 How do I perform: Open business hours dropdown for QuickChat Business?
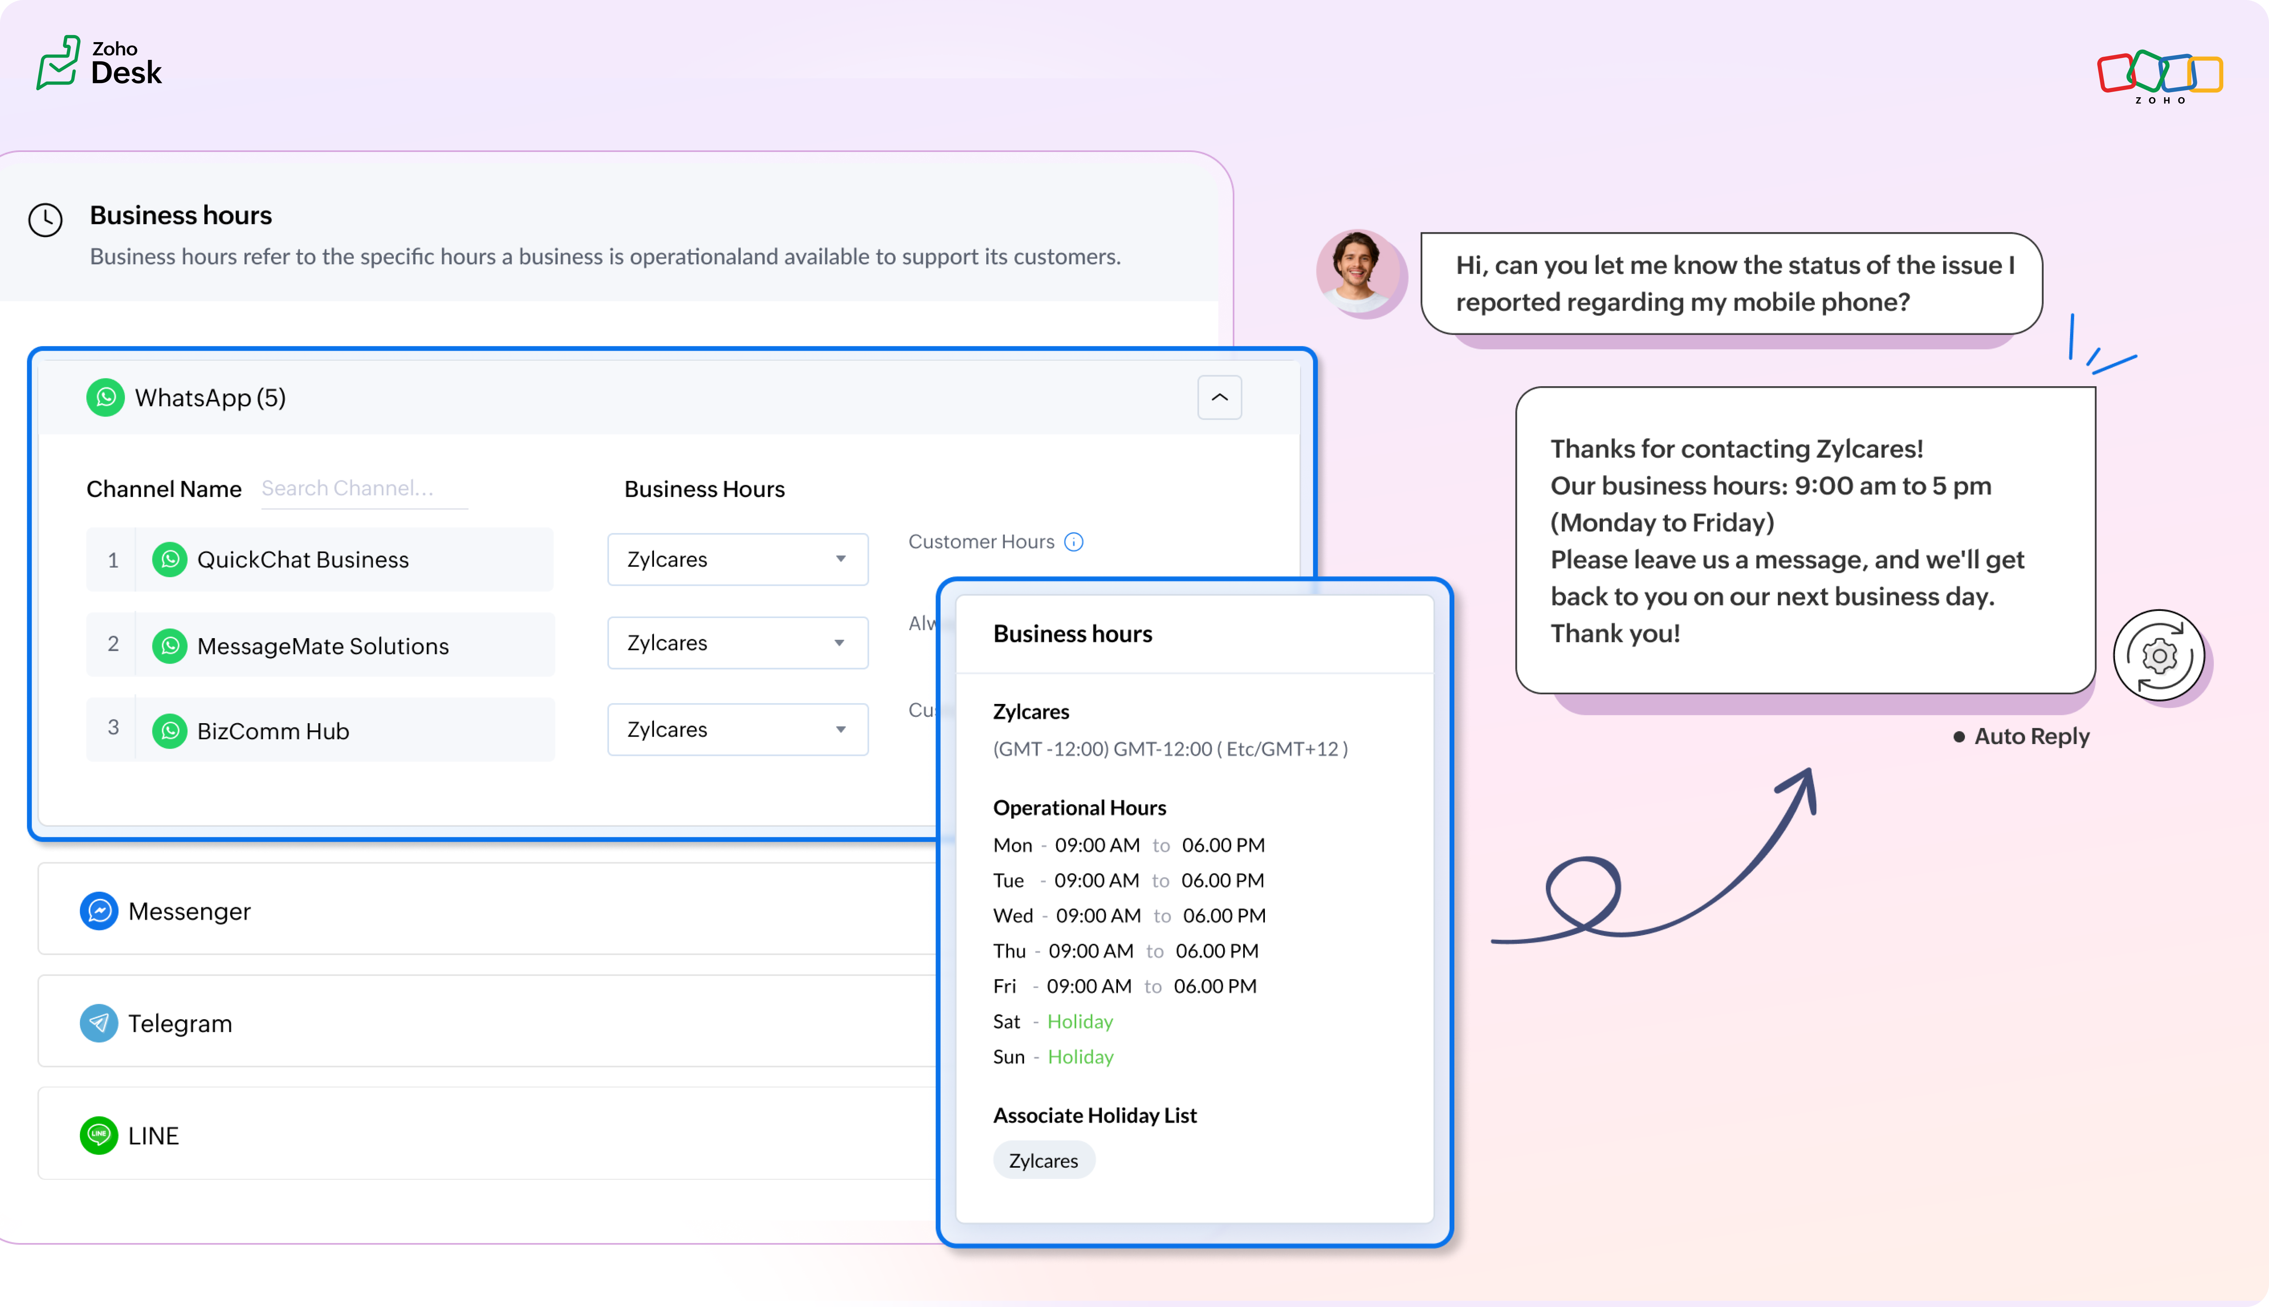737,559
